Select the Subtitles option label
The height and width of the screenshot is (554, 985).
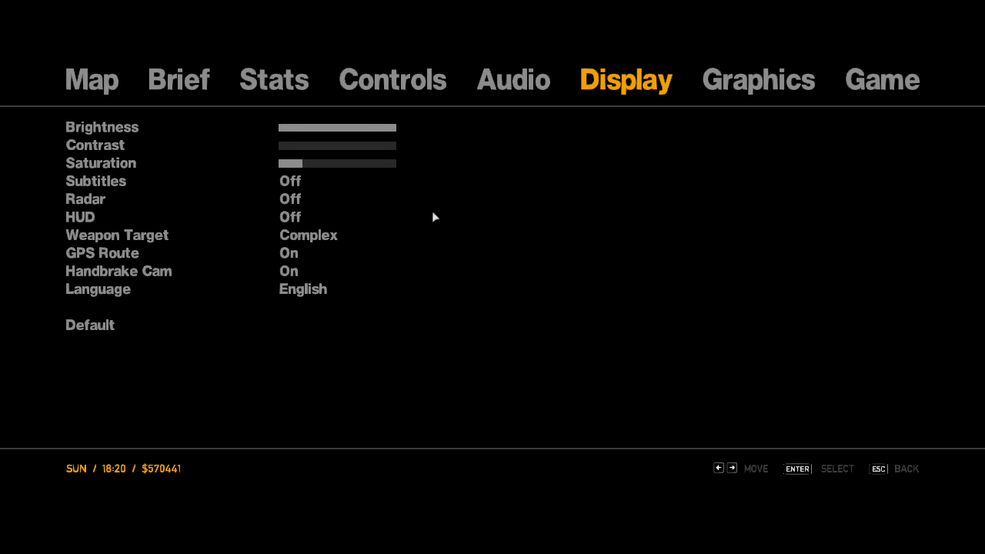coord(95,181)
